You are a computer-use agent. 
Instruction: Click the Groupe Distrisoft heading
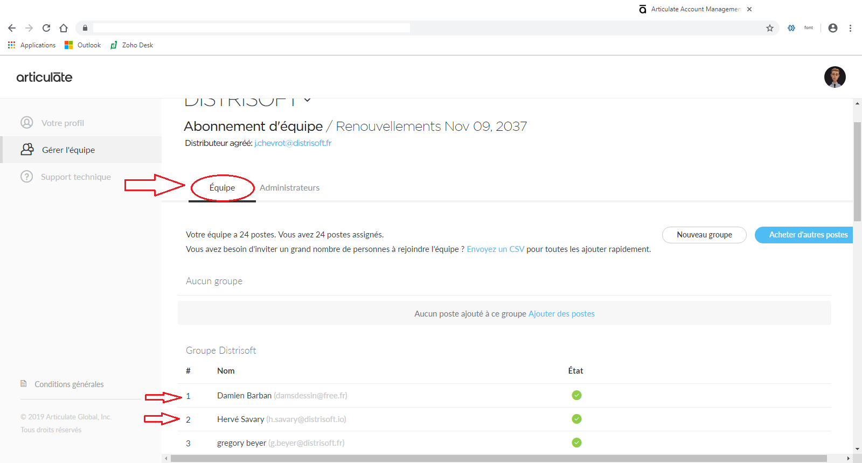click(x=221, y=350)
